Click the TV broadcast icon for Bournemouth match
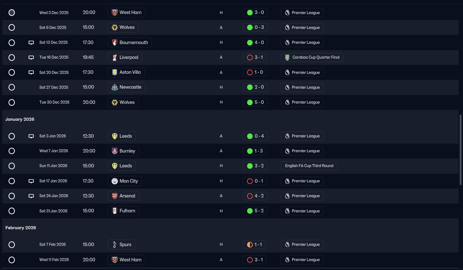The width and height of the screenshot is (463, 270). [x=31, y=43]
